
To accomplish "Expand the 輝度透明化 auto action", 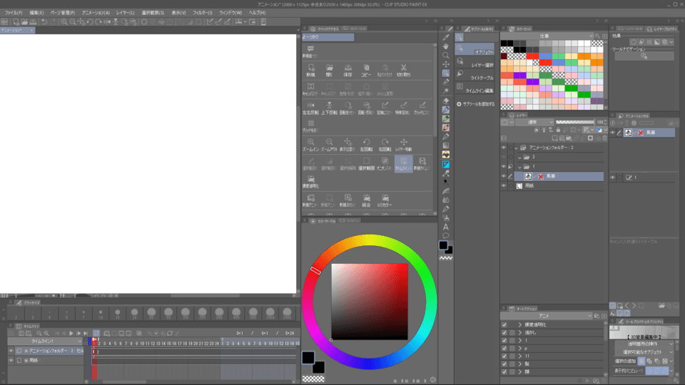I will tap(520, 325).
